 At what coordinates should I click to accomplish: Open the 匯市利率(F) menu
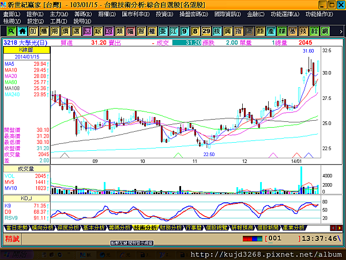click(136, 14)
